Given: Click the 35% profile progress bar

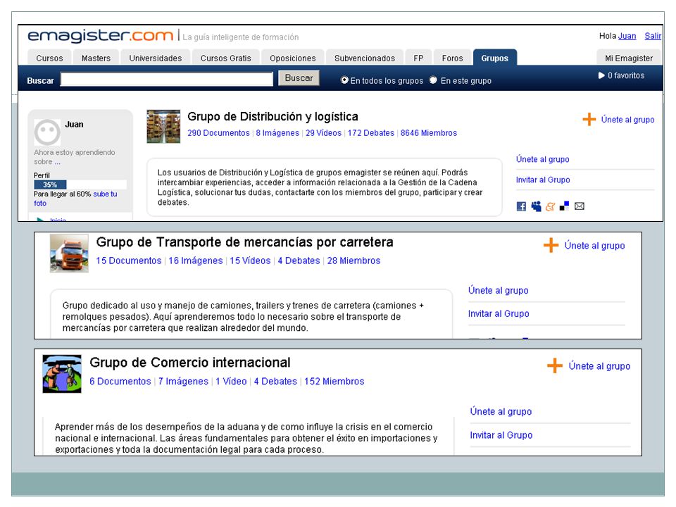Looking at the screenshot, I should 80,184.
